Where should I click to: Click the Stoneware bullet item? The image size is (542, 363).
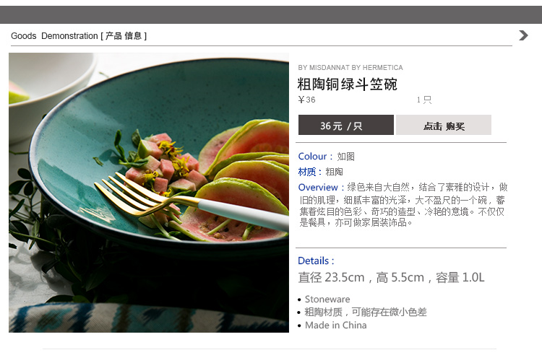tap(327, 299)
